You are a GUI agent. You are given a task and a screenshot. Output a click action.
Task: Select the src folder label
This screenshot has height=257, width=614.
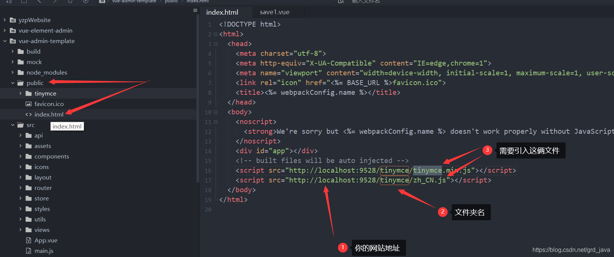(x=30, y=125)
